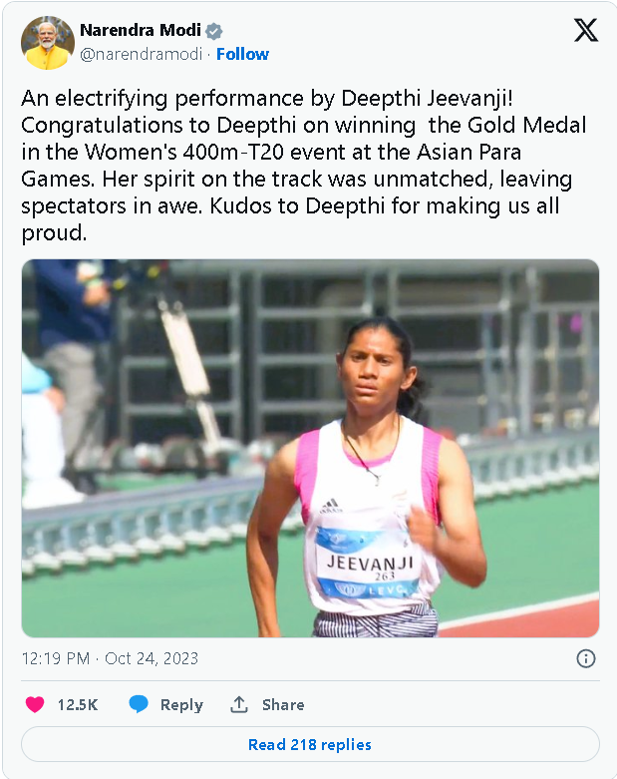Image resolution: width=617 pixels, height=779 pixels.
Task: Follow the narendramodi account
Action: (x=242, y=54)
